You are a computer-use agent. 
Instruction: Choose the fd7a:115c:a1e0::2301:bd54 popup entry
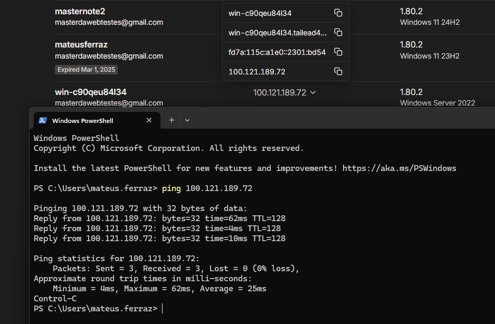coord(277,52)
